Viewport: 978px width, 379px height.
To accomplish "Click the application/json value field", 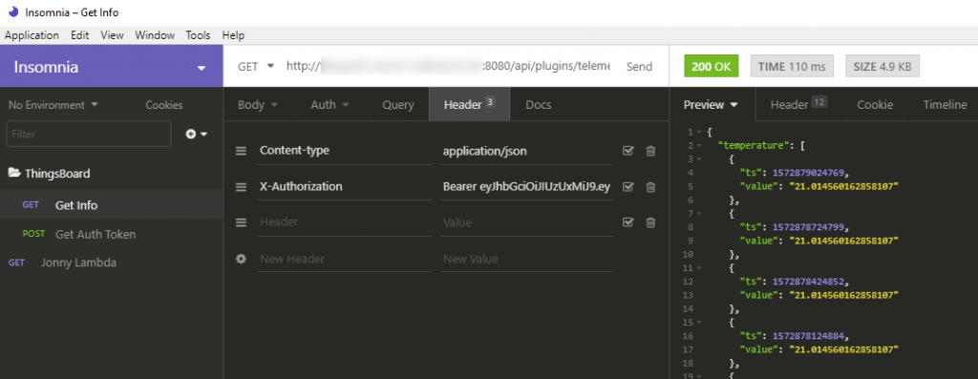I will (x=526, y=151).
